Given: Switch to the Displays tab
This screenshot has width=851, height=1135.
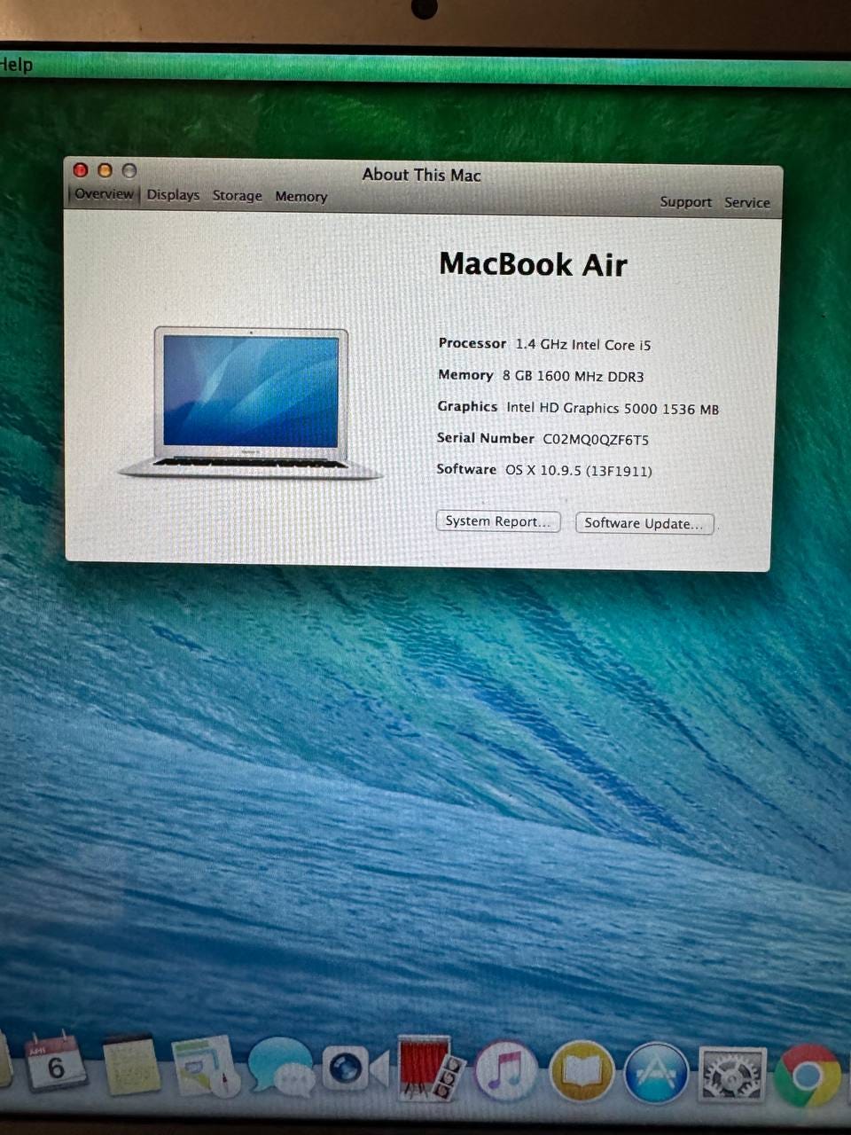Looking at the screenshot, I should 173,195.
